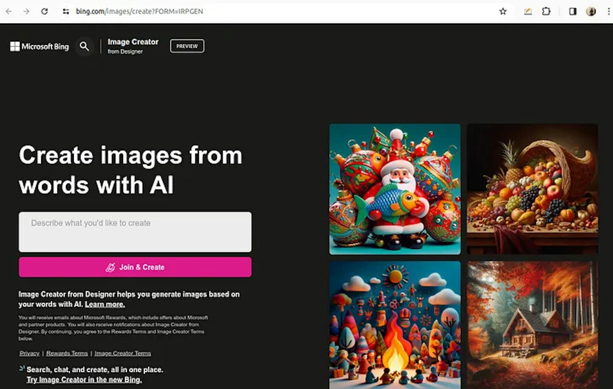Select the Microsoft Bing logo
The image size is (613, 389).
(39, 46)
